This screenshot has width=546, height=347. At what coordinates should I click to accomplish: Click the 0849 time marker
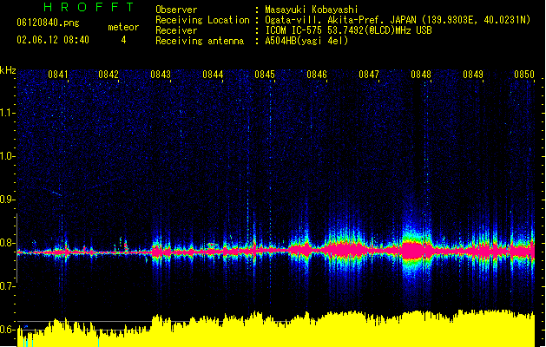point(473,75)
